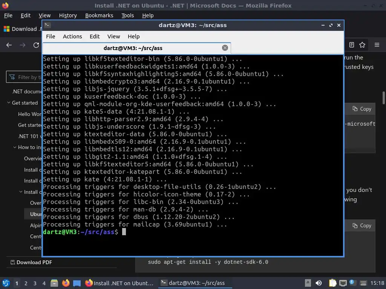Viewport: 386px width, 289px height.
Task: Open network status tray icon
Action: click(x=343, y=283)
